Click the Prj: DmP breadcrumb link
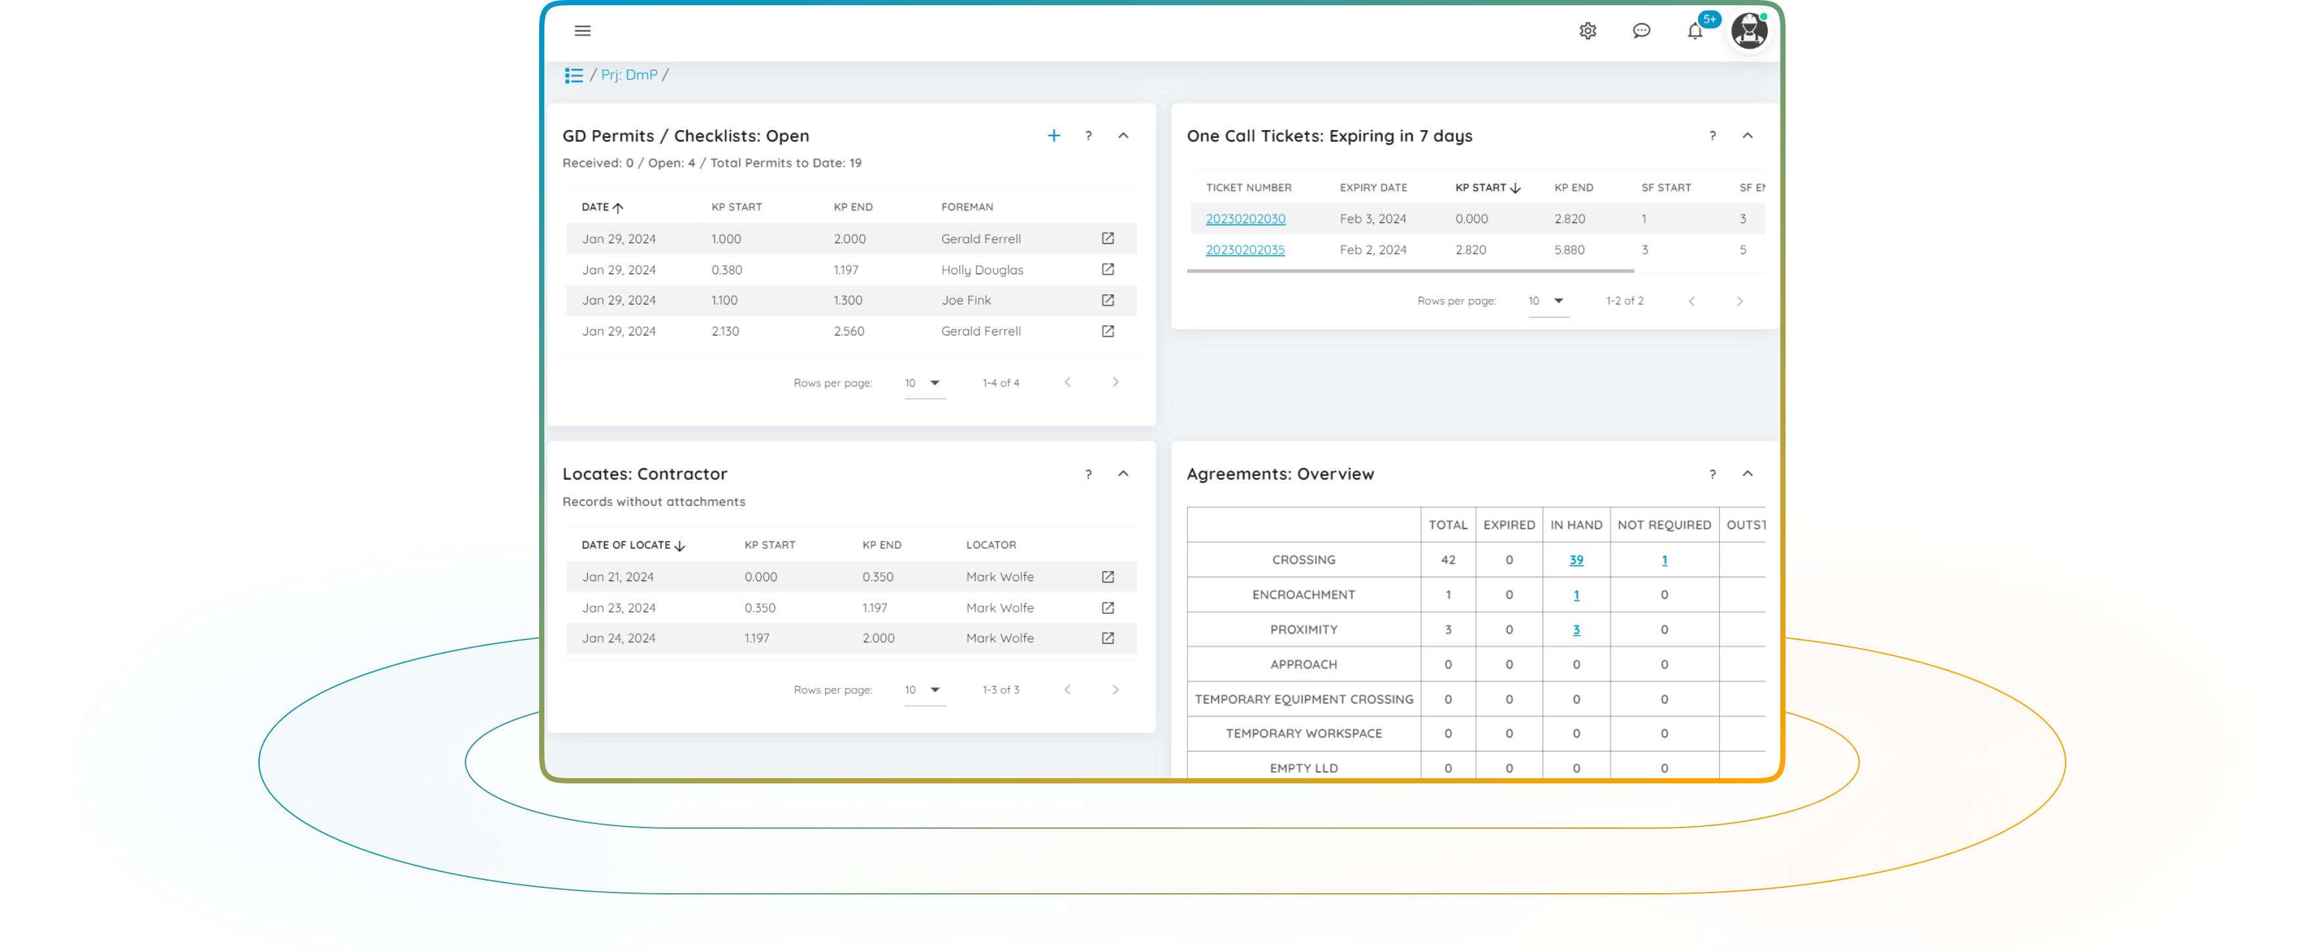Screen dimensions: 2324x951 coord(628,75)
